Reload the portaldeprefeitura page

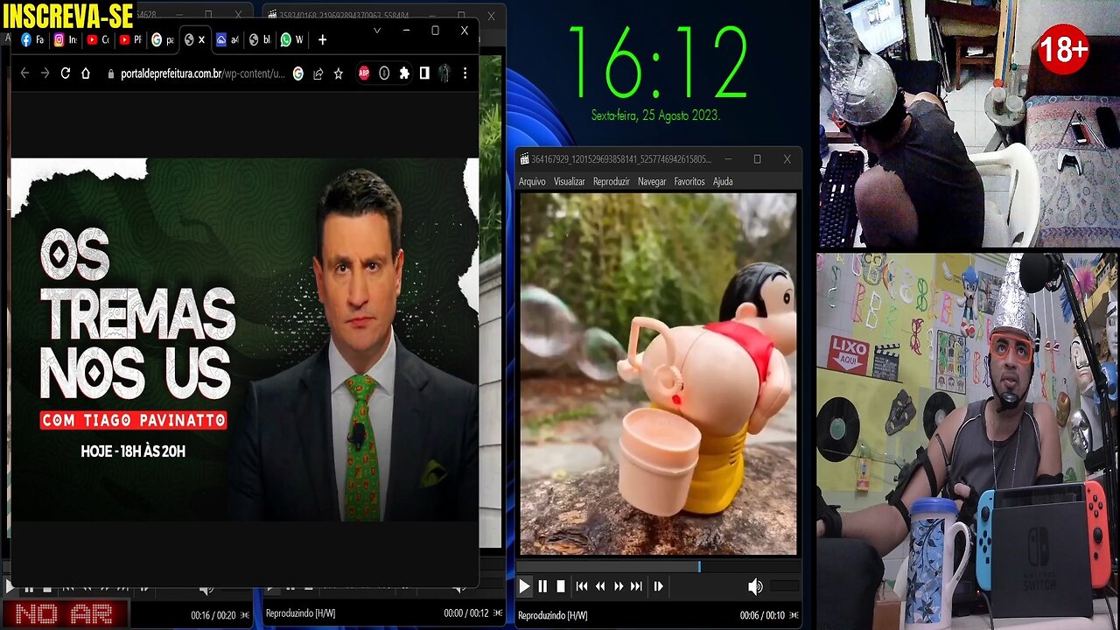[65, 73]
